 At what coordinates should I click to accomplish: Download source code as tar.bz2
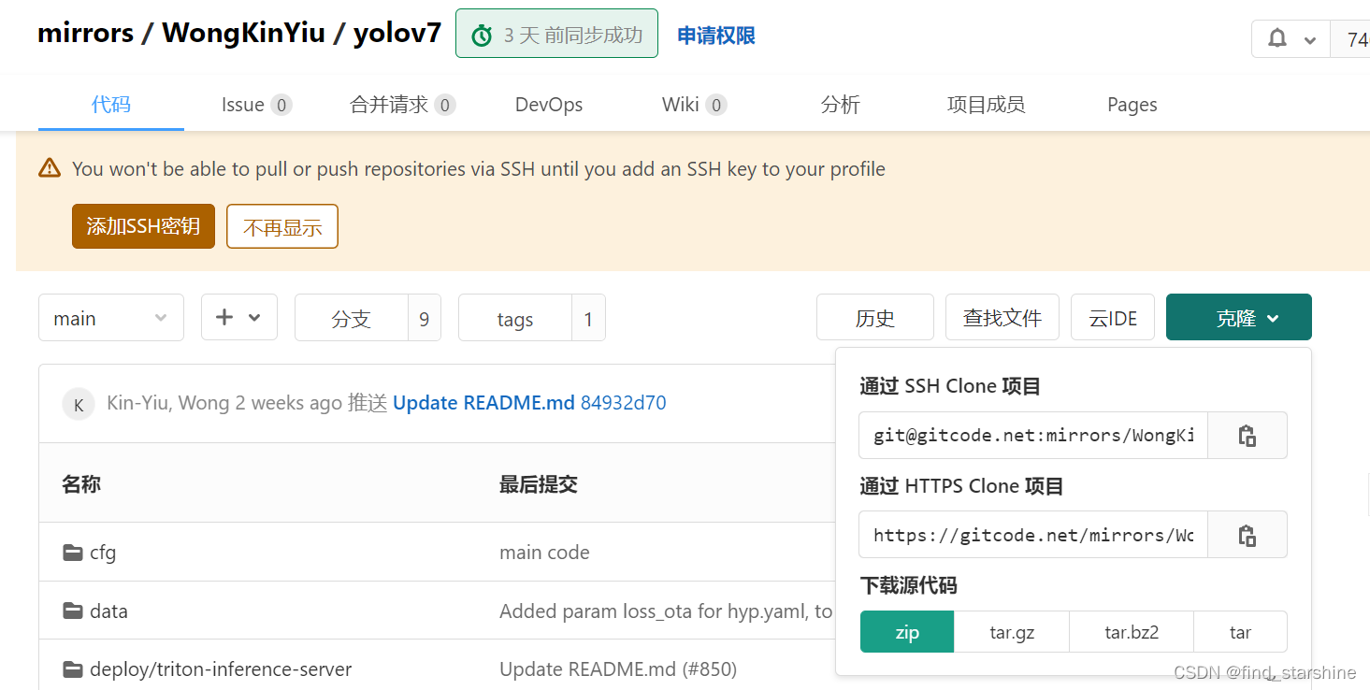point(1132,632)
